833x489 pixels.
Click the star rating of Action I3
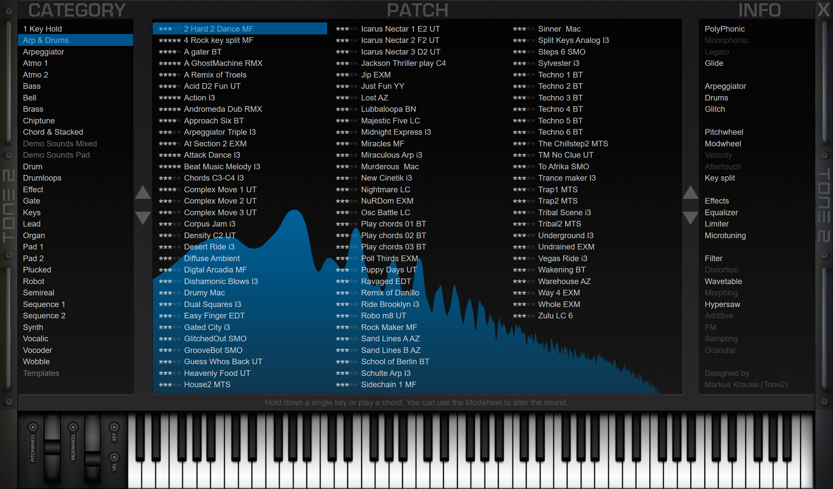(x=170, y=98)
